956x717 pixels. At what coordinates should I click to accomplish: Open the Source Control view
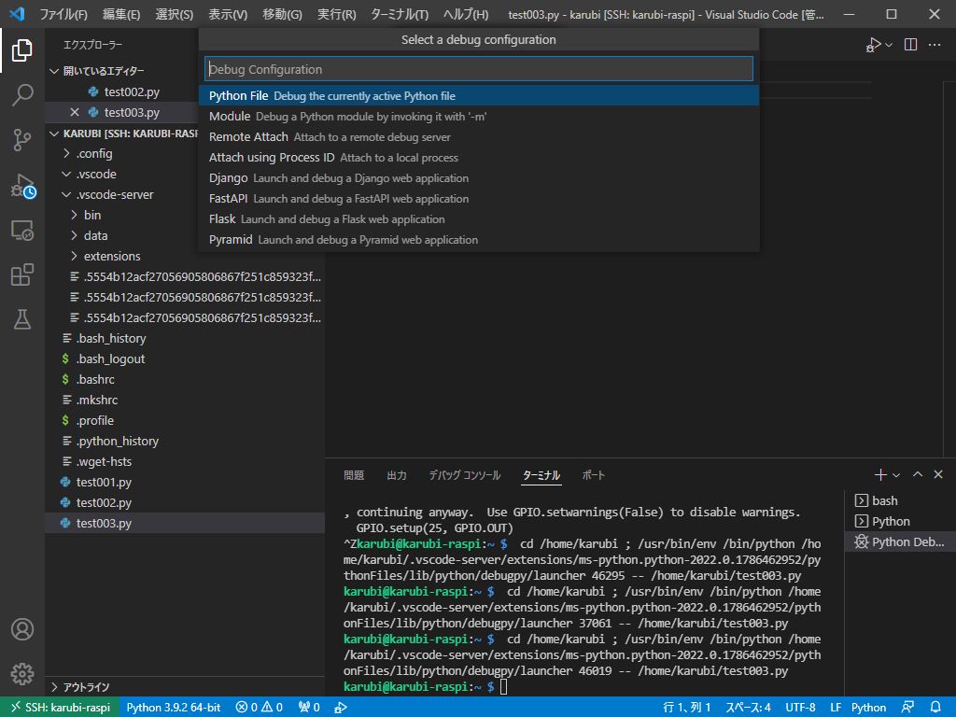(x=22, y=140)
